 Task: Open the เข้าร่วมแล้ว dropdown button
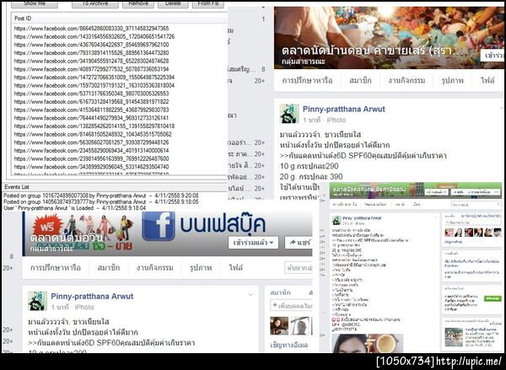(253, 243)
